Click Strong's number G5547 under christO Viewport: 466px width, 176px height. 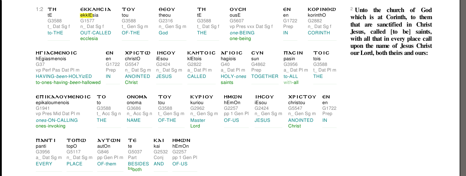click(132, 64)
